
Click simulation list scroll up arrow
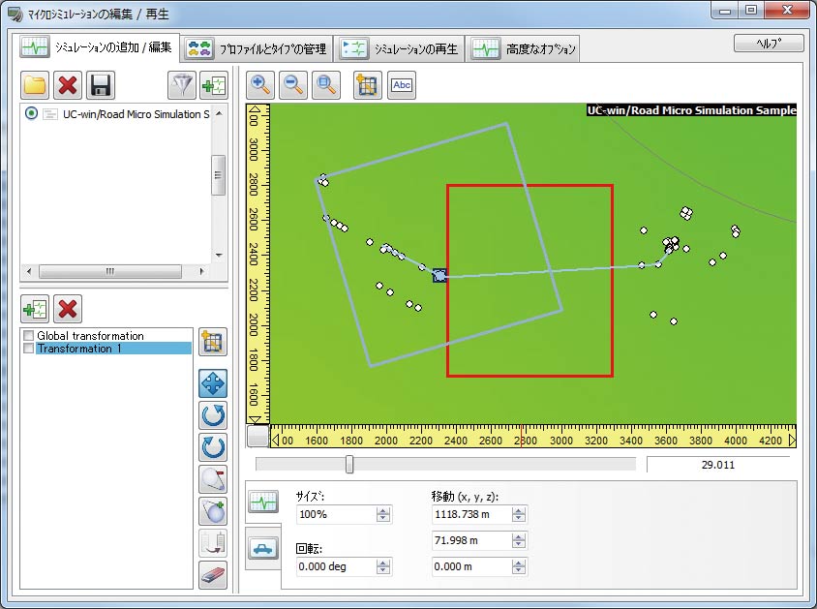(x=220, y=113)
